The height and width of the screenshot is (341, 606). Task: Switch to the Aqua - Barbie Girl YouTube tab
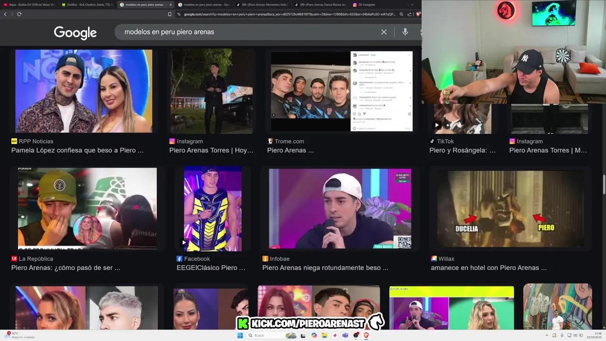coord(29,5)
